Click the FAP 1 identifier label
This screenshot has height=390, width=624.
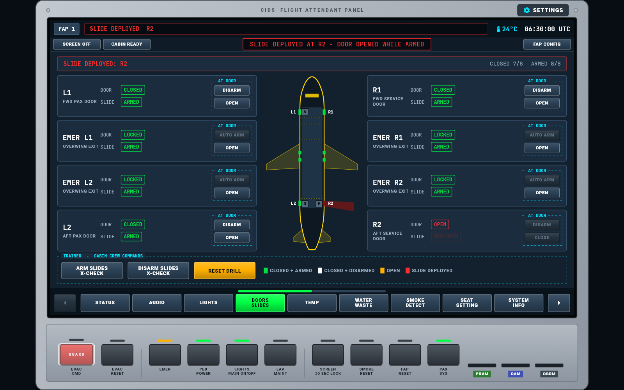tap(67, 29)
